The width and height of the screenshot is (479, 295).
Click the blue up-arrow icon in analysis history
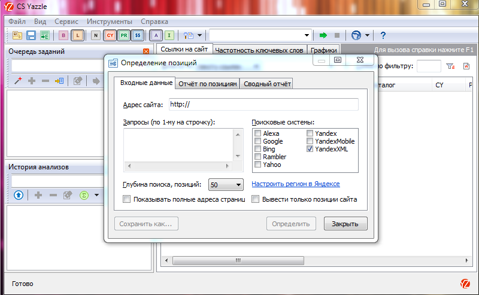[19, 195]
